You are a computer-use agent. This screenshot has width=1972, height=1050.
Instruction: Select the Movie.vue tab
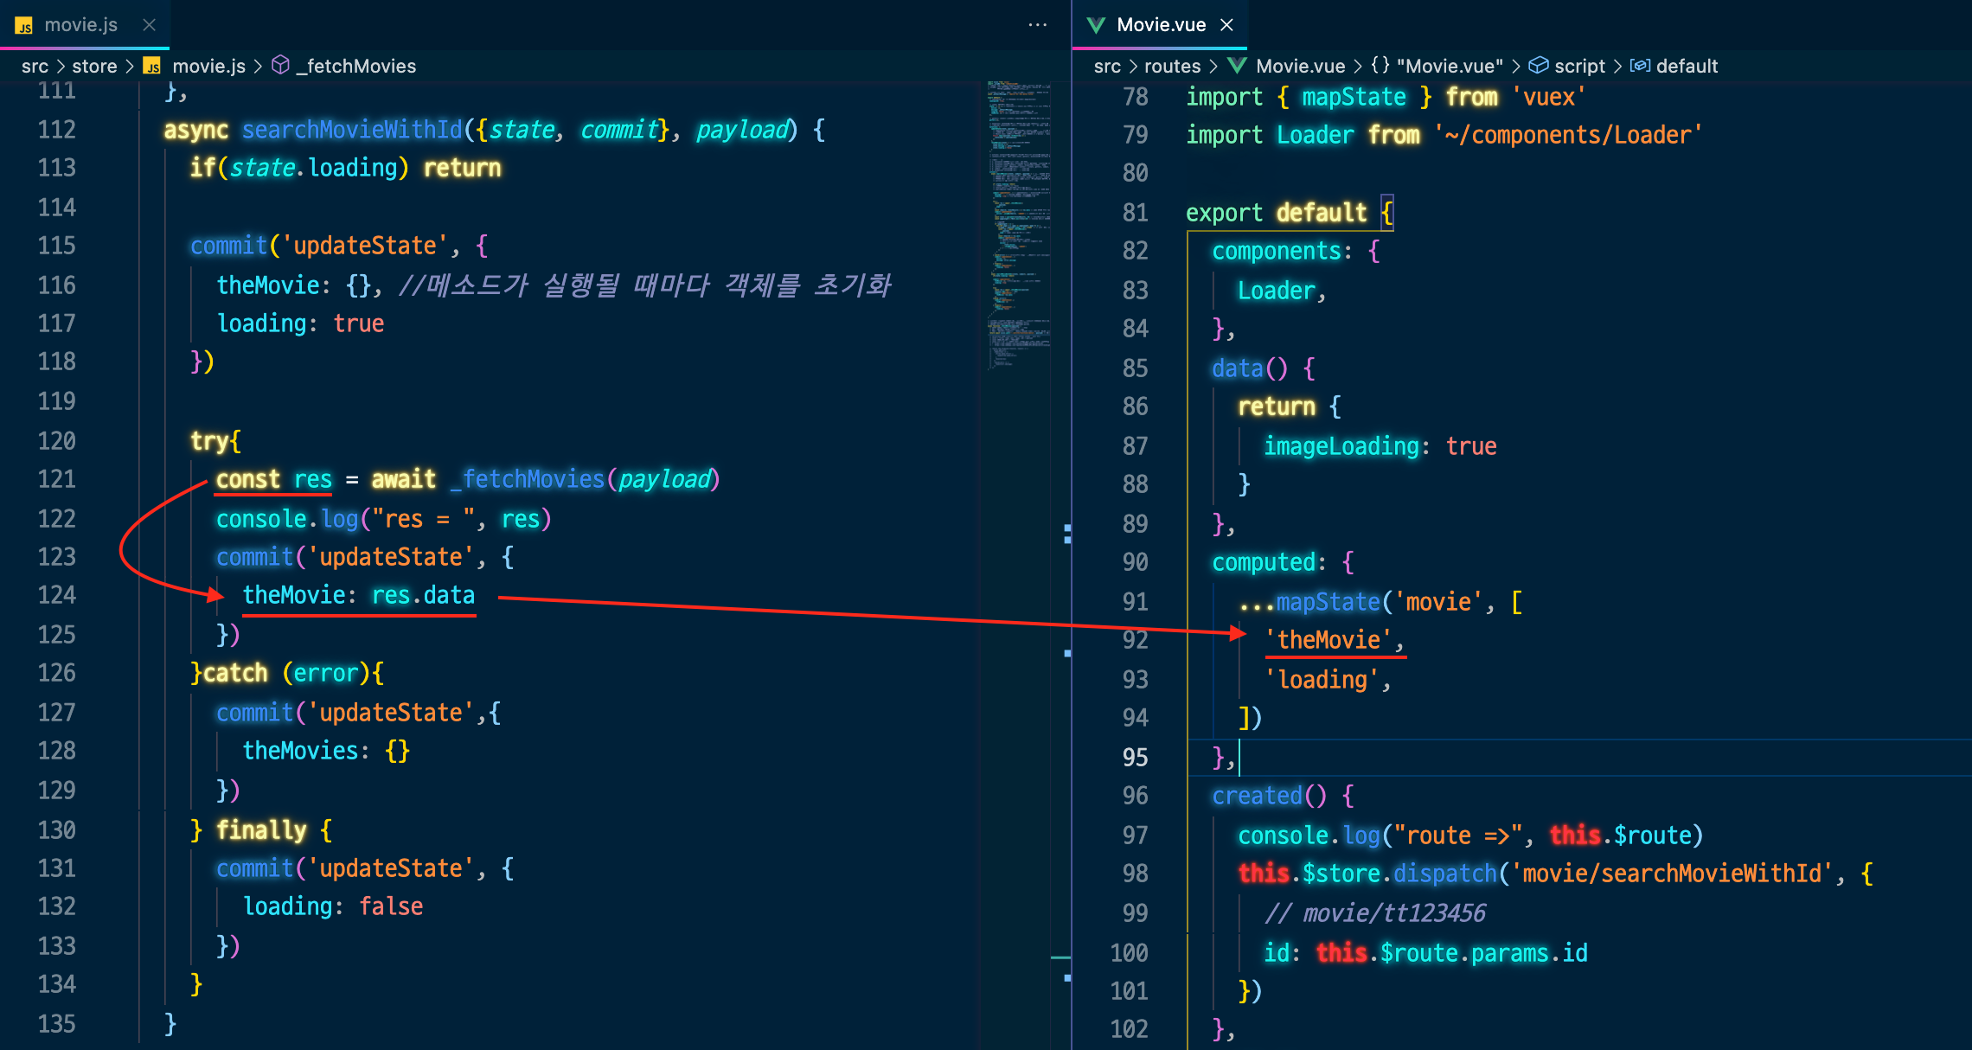[x=1161, y=24]
